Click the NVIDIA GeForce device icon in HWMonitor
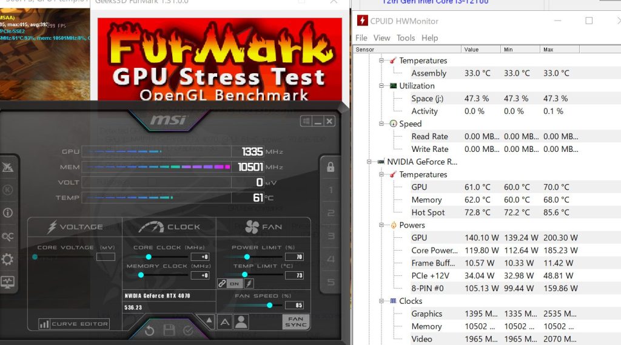This screenshot has height=345, width=621. [381, 162]
